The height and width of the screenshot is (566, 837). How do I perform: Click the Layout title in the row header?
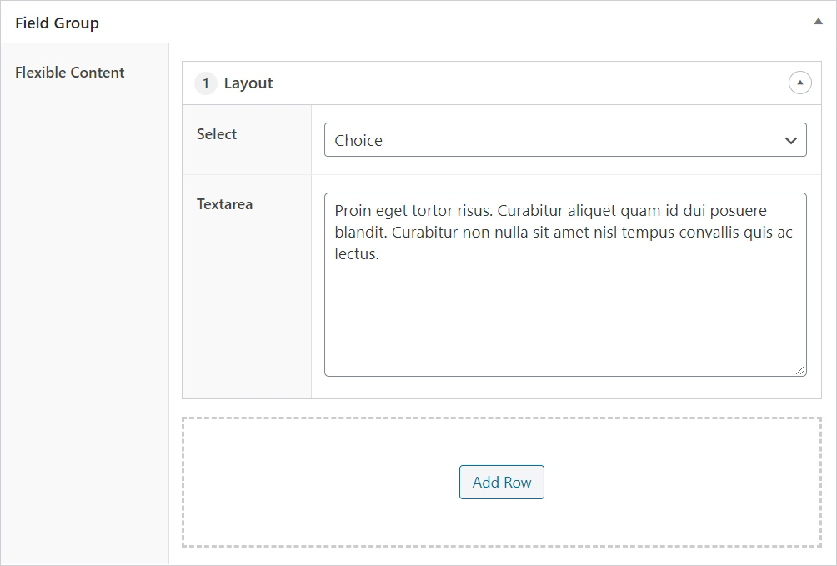248,83
